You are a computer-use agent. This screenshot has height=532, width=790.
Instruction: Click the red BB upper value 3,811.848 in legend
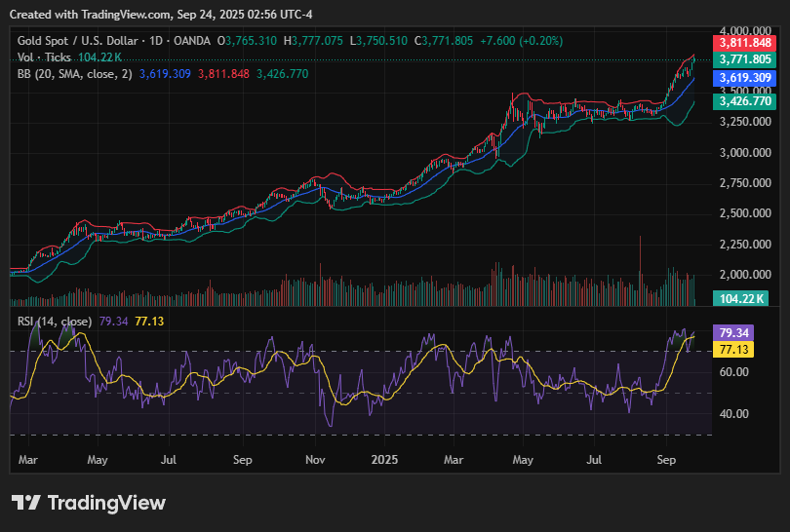click(x=223, y=74)
